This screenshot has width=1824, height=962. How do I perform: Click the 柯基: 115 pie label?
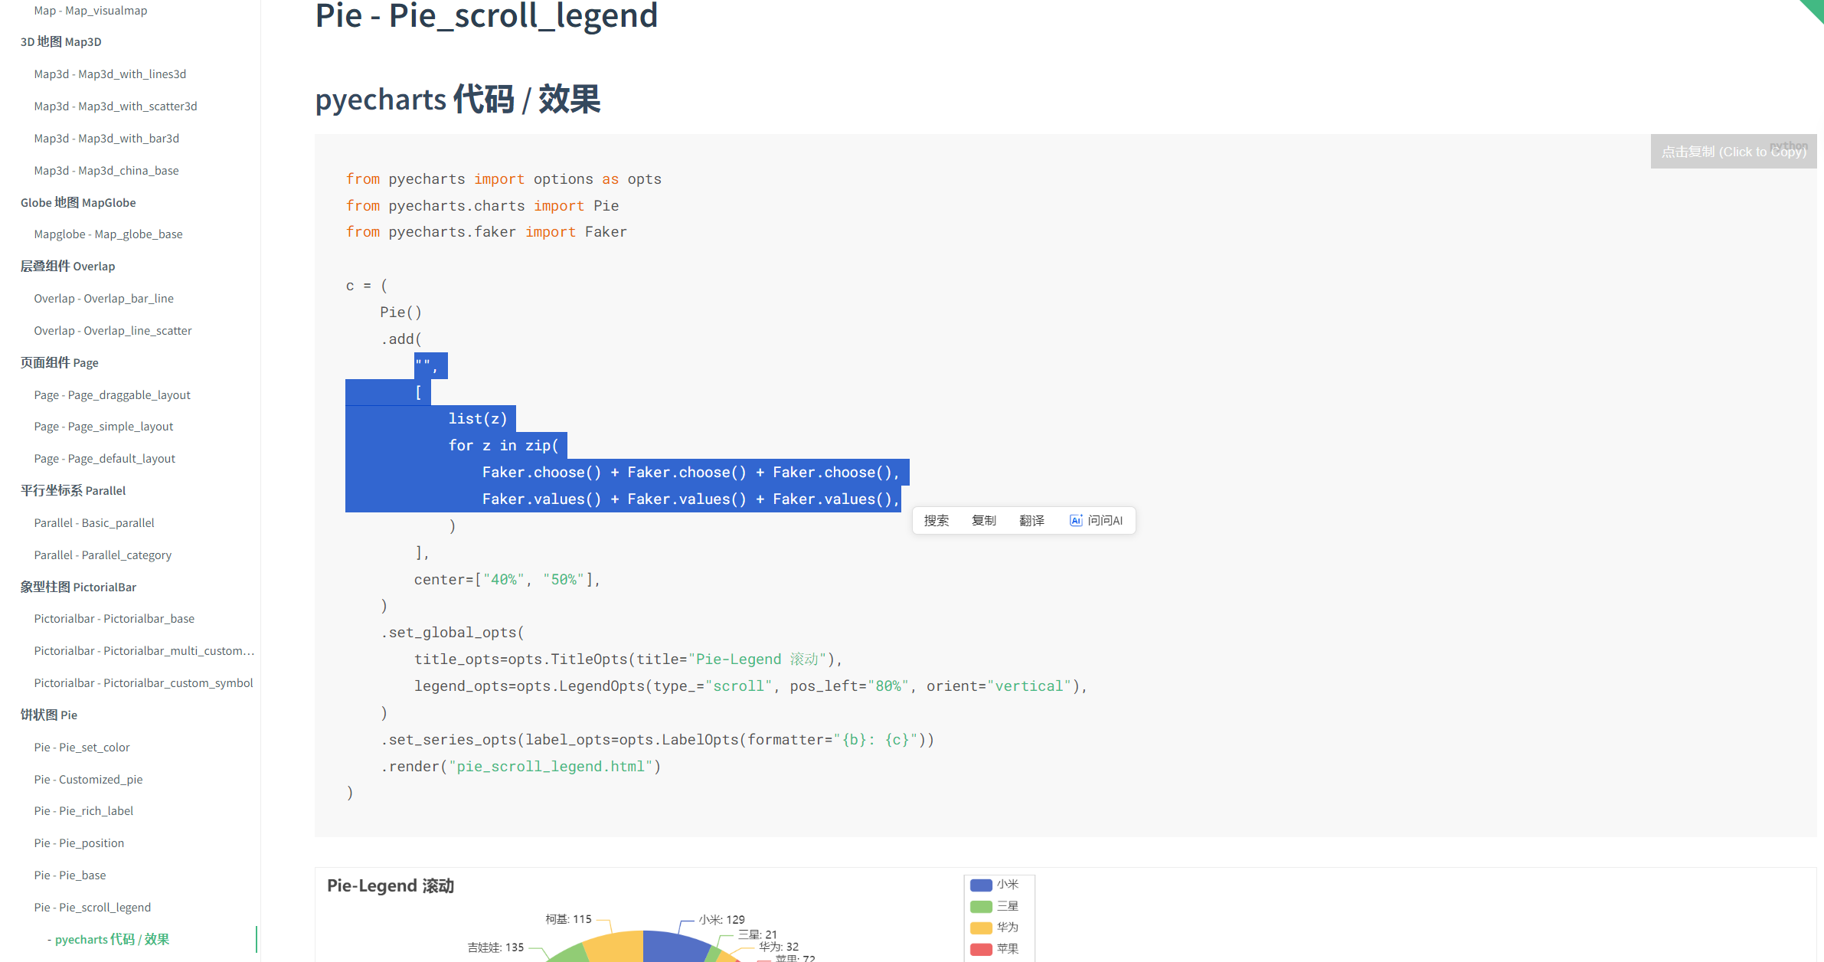tap(568, 919)
